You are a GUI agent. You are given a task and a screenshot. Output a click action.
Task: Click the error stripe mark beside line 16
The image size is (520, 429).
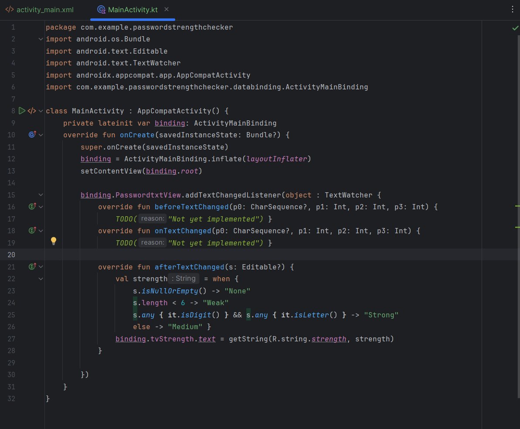pos(517,206)
